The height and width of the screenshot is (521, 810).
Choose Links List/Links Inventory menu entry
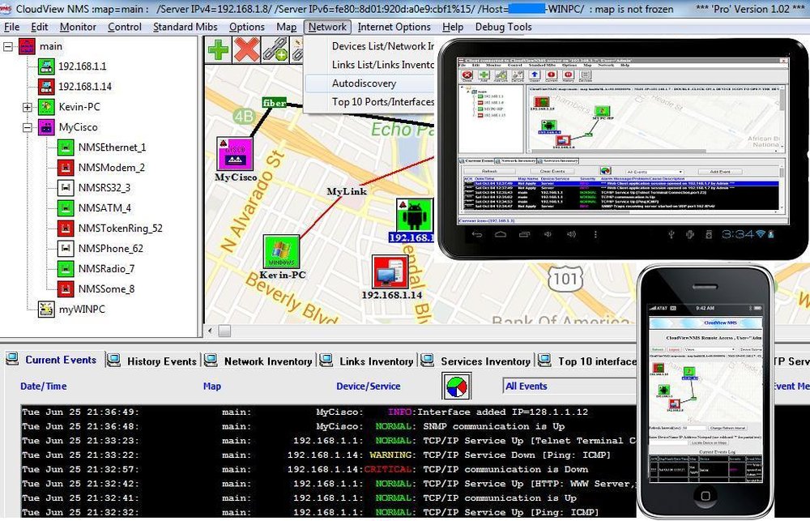[370, 65]
